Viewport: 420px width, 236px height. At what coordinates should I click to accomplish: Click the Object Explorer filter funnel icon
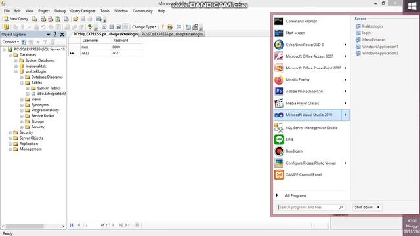45,42
